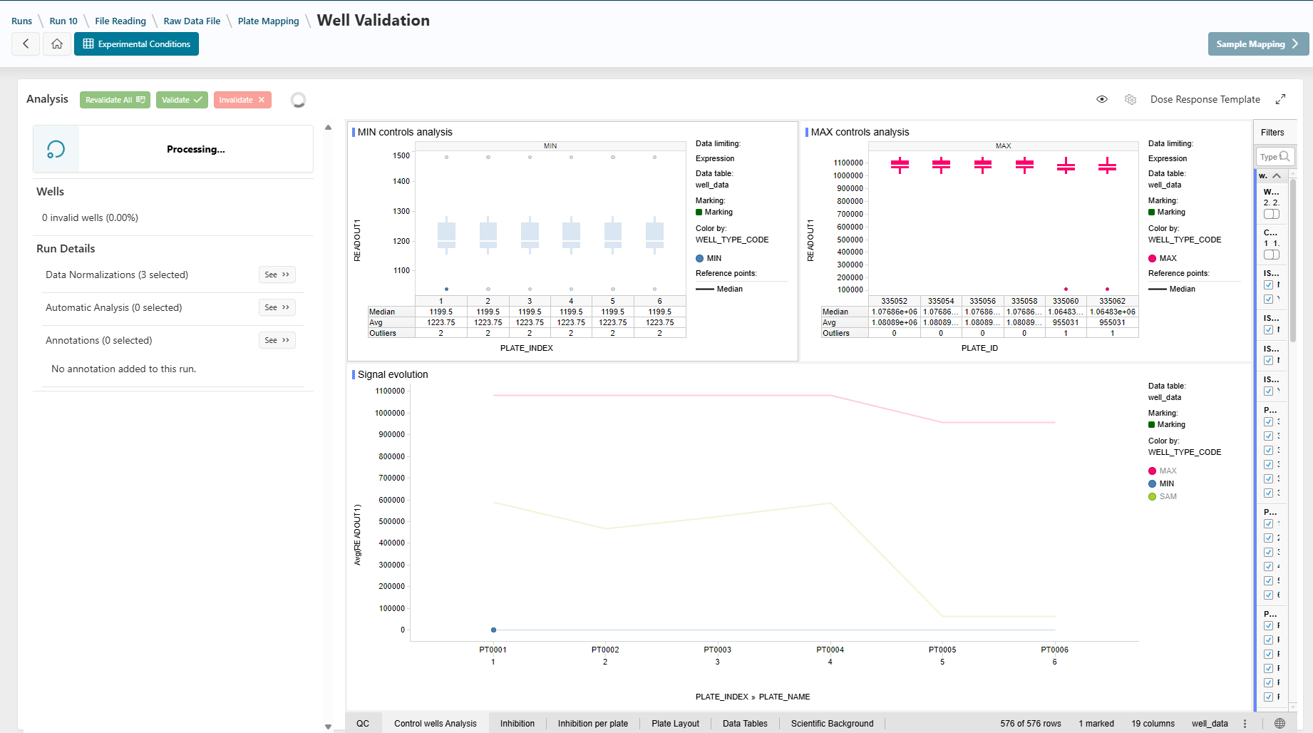Image resolution: width=1313 pixels, height=733 pixels.
Task: Open WELL_TYPE_CODE color selector in Signal evolution legend
Action: click(x=1185, y=452)
